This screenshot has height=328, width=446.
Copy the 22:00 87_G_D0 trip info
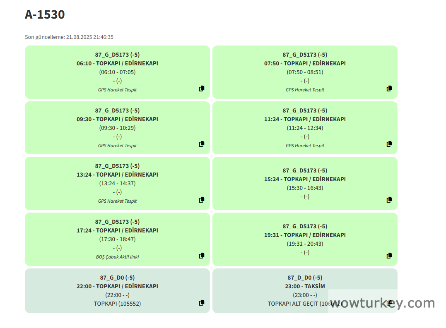(x=202, y=303)
